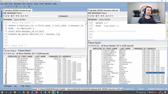This screenshot has height=94, width=168.
Task: Open Zoom from the taskbar
Action: click(x=58, y=92)
